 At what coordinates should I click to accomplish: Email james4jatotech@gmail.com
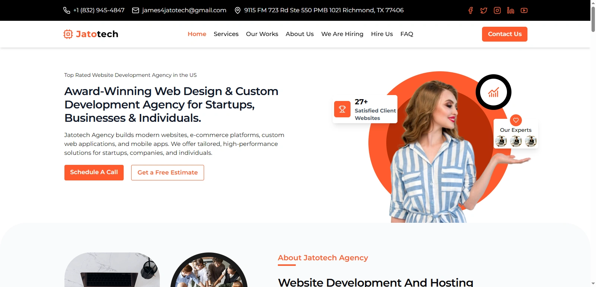[184, 10]
